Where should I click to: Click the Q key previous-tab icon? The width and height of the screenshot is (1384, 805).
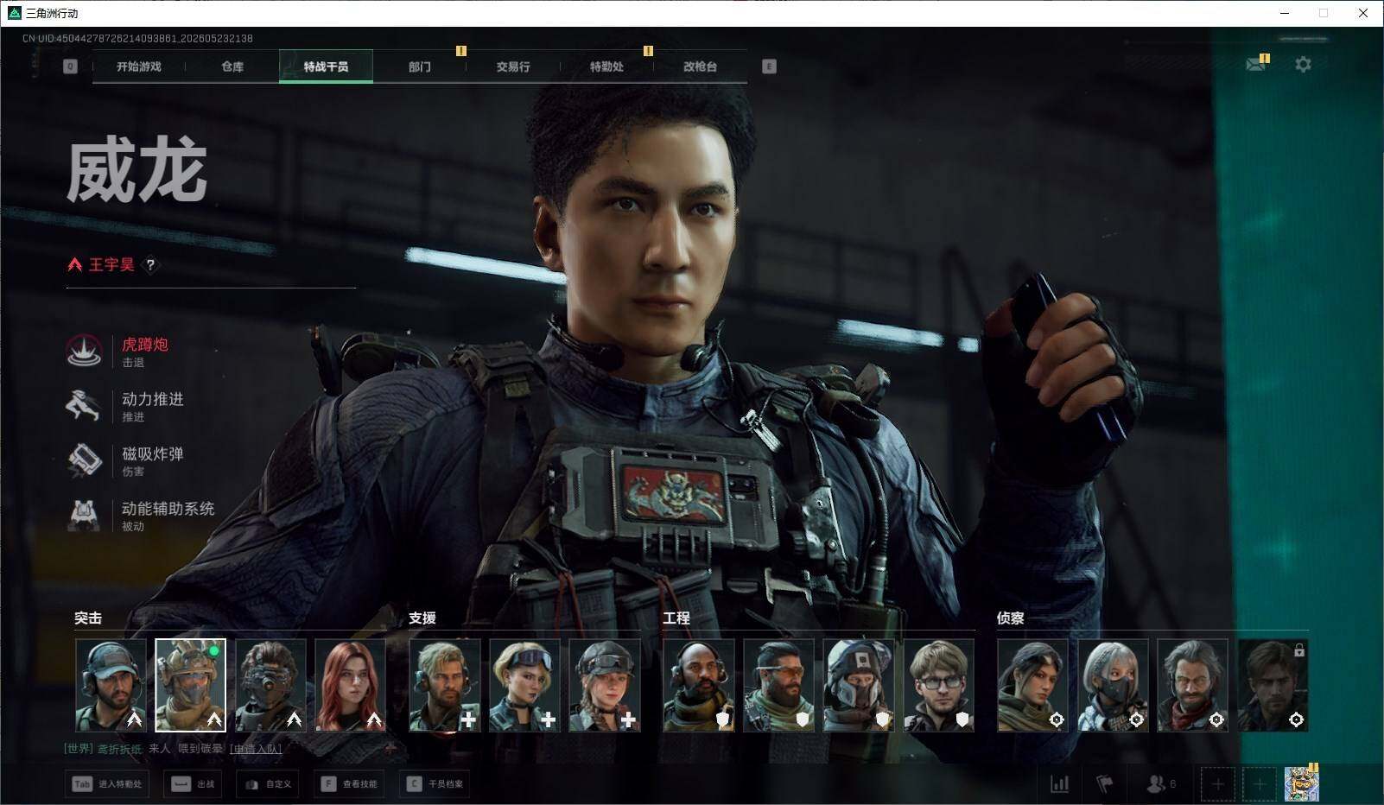[x=70, y=67]
